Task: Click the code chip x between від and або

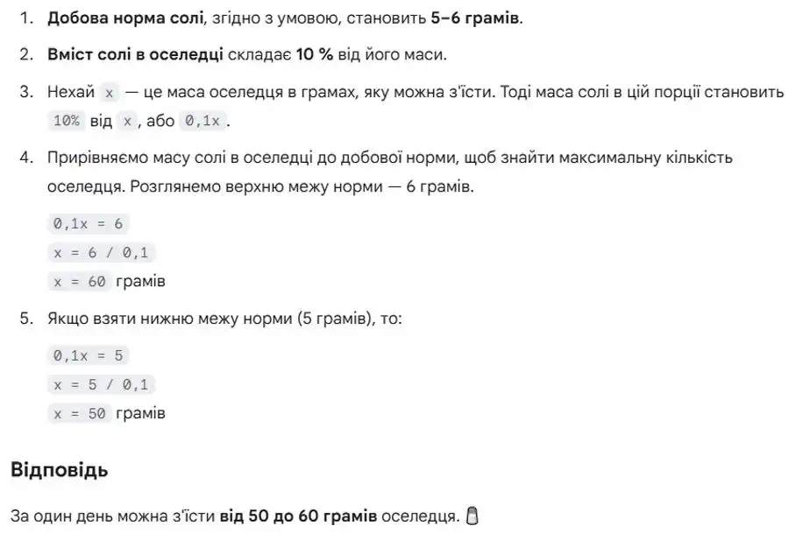Action: pyautogui.click(x=127, y=121)
